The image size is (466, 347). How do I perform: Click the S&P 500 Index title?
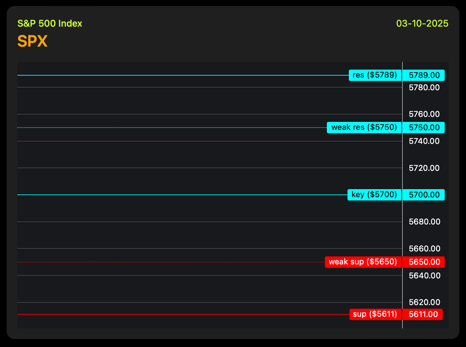(50, 24)
